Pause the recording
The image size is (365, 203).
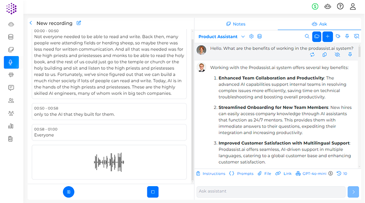tap(68, 192)
